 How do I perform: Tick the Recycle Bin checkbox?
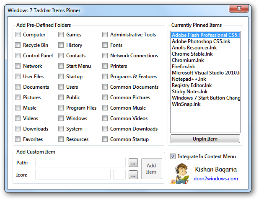point(18,45)
